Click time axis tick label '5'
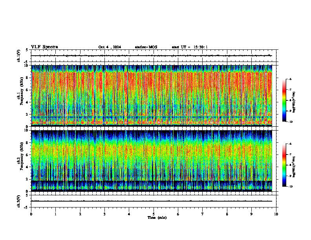 154,214
